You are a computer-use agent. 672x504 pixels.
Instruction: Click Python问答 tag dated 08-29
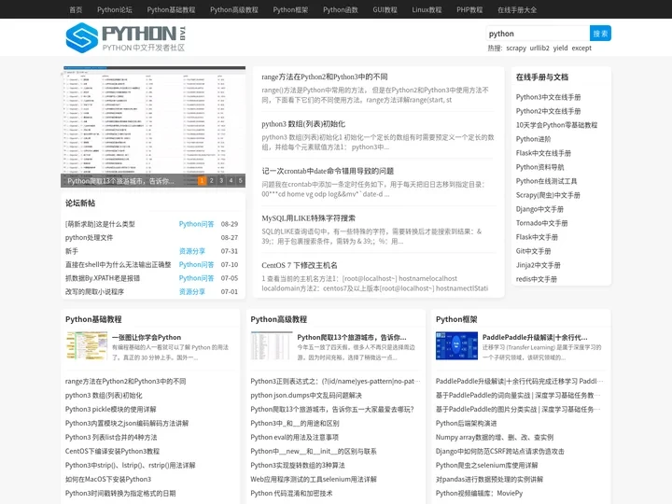click(196, 224)
